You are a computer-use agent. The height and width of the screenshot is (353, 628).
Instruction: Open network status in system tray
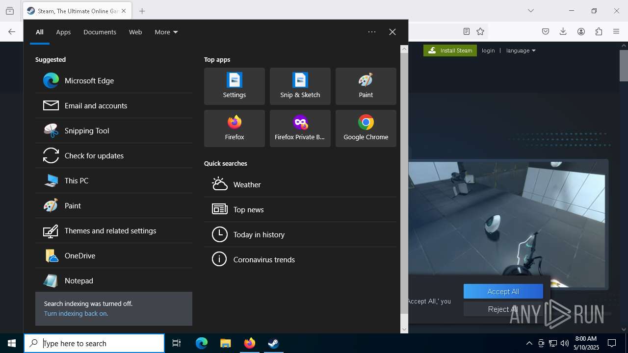tap(553, 343)
